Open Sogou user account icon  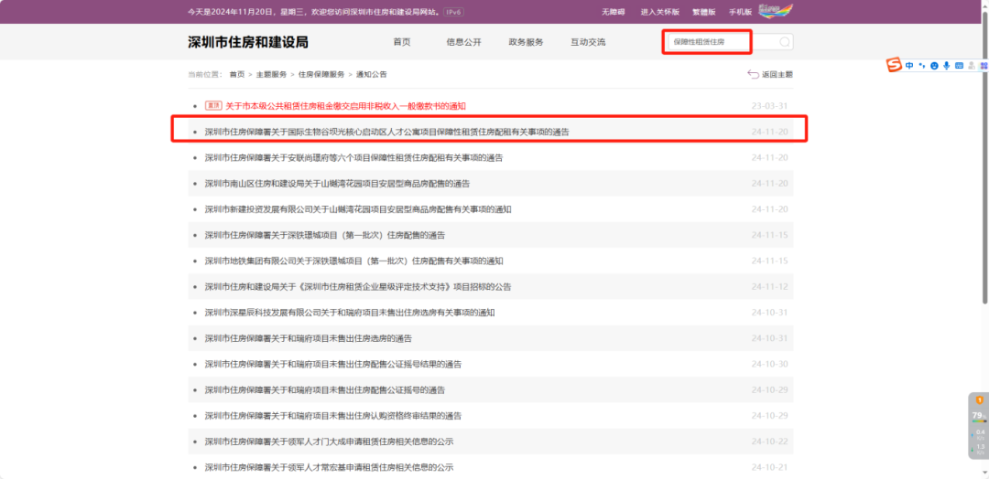pos(972,66)
